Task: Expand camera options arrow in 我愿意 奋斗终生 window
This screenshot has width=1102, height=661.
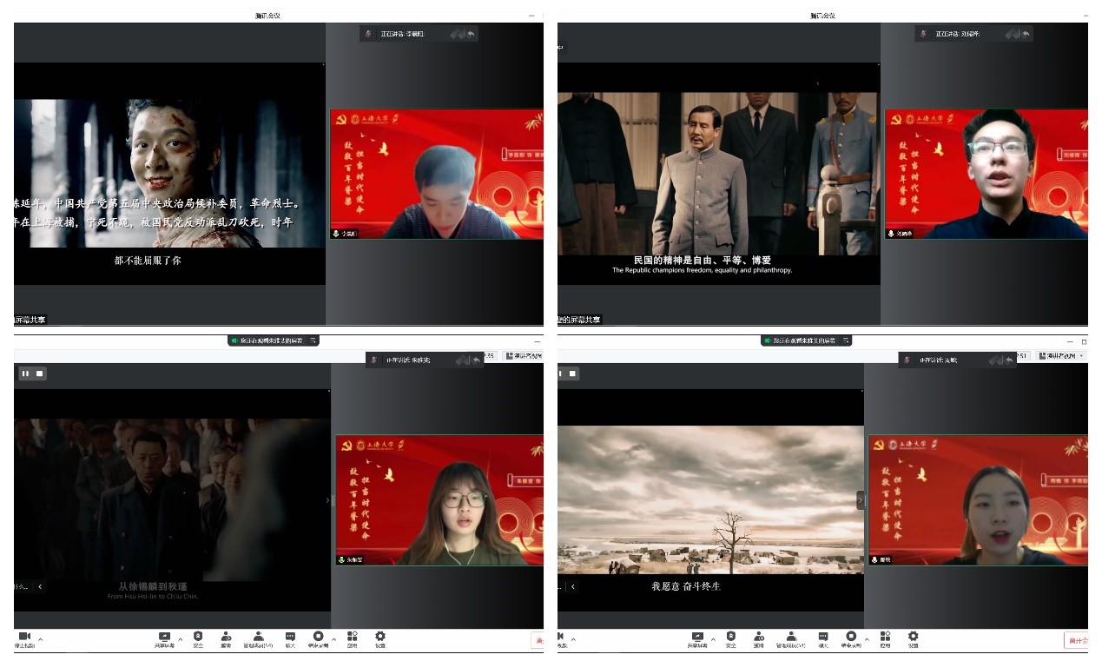Action: click(573, 639)
